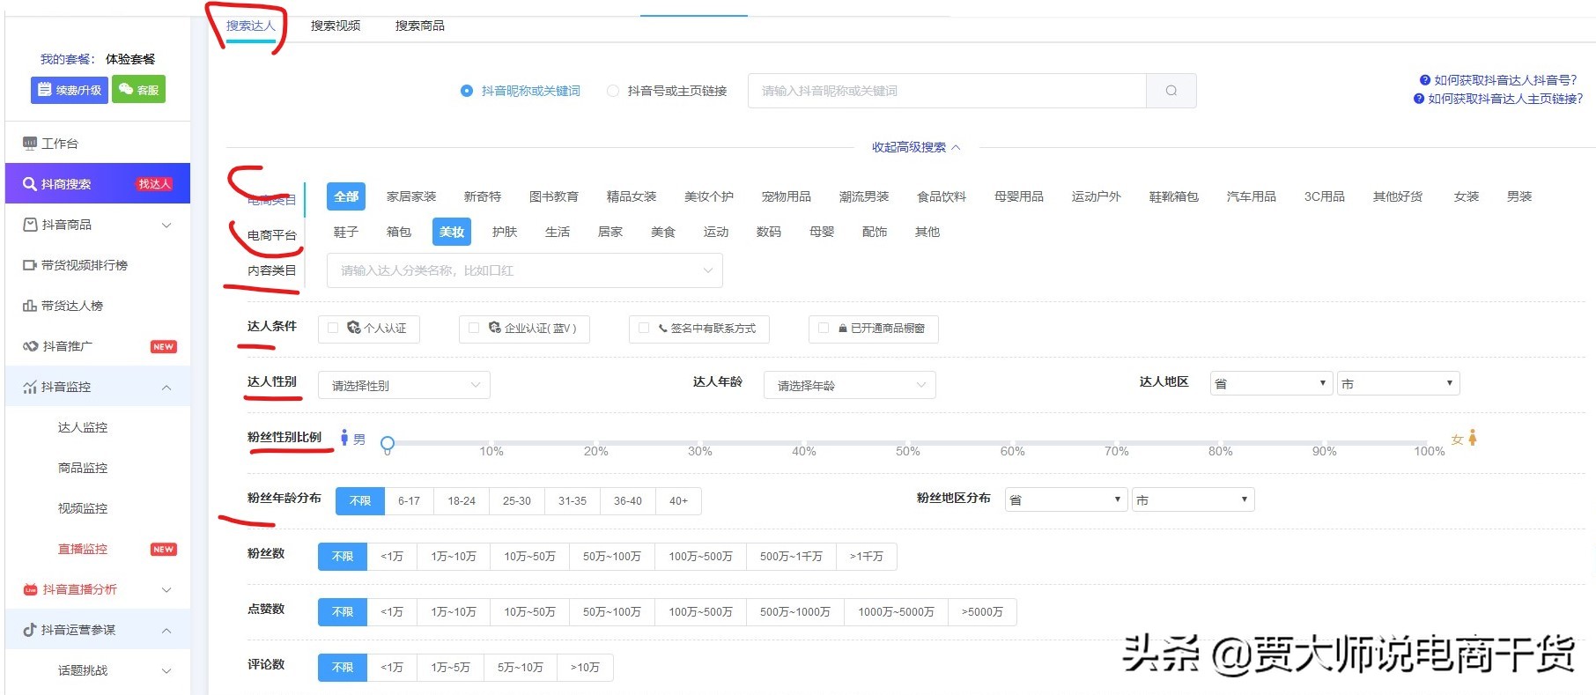Open 商品监控 in the sidebar
The image size is (1596, 695).
pyautogui.click(x=83, y=468)
